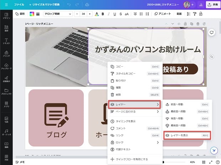Toggle strikethrough text formatting

[x=120, y=14]
